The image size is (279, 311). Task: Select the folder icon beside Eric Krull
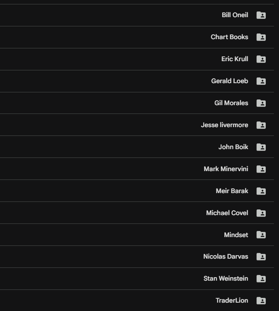pos(261,59)
